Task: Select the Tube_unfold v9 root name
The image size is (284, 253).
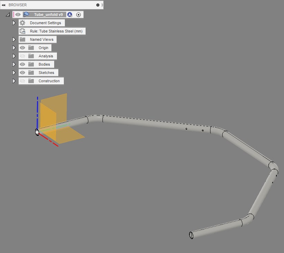Action: coord(48,15)
